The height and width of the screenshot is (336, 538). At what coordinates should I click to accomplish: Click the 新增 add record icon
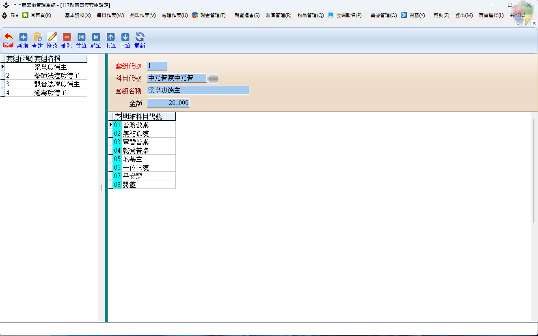(23, 37)
